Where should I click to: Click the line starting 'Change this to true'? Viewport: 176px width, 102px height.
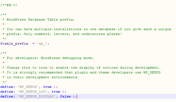click(x=83, y=68)
